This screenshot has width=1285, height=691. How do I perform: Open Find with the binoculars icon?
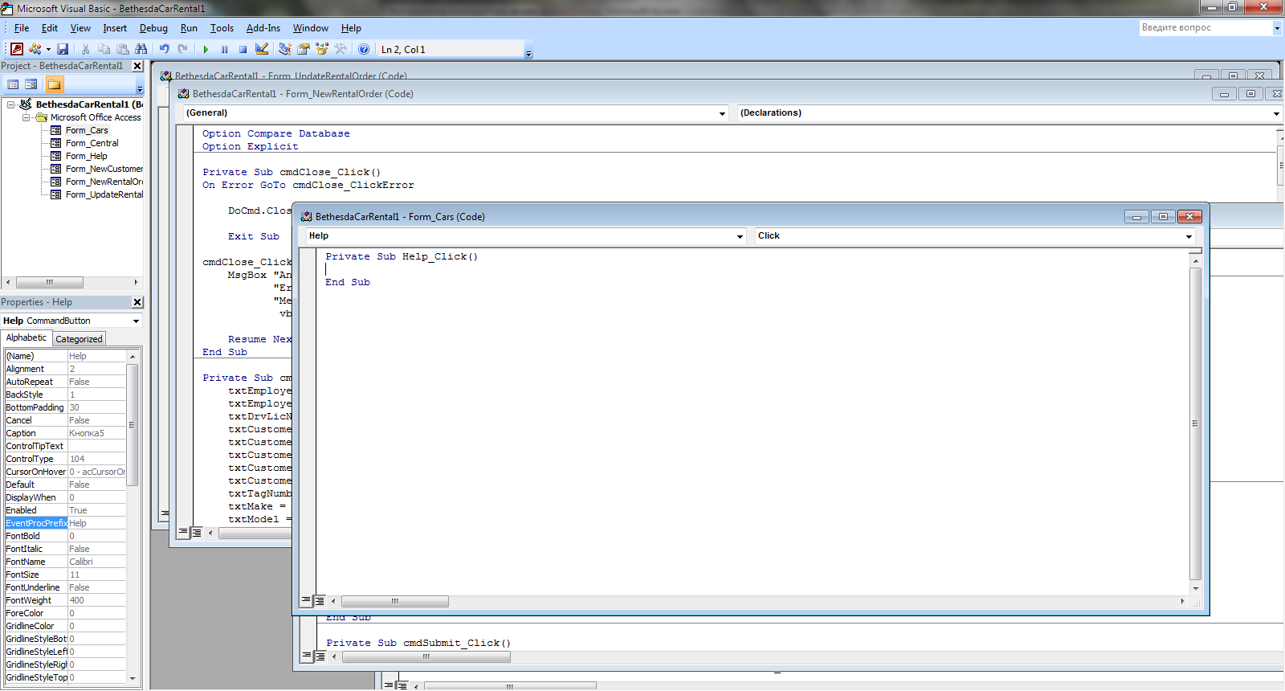pos(141,49)
